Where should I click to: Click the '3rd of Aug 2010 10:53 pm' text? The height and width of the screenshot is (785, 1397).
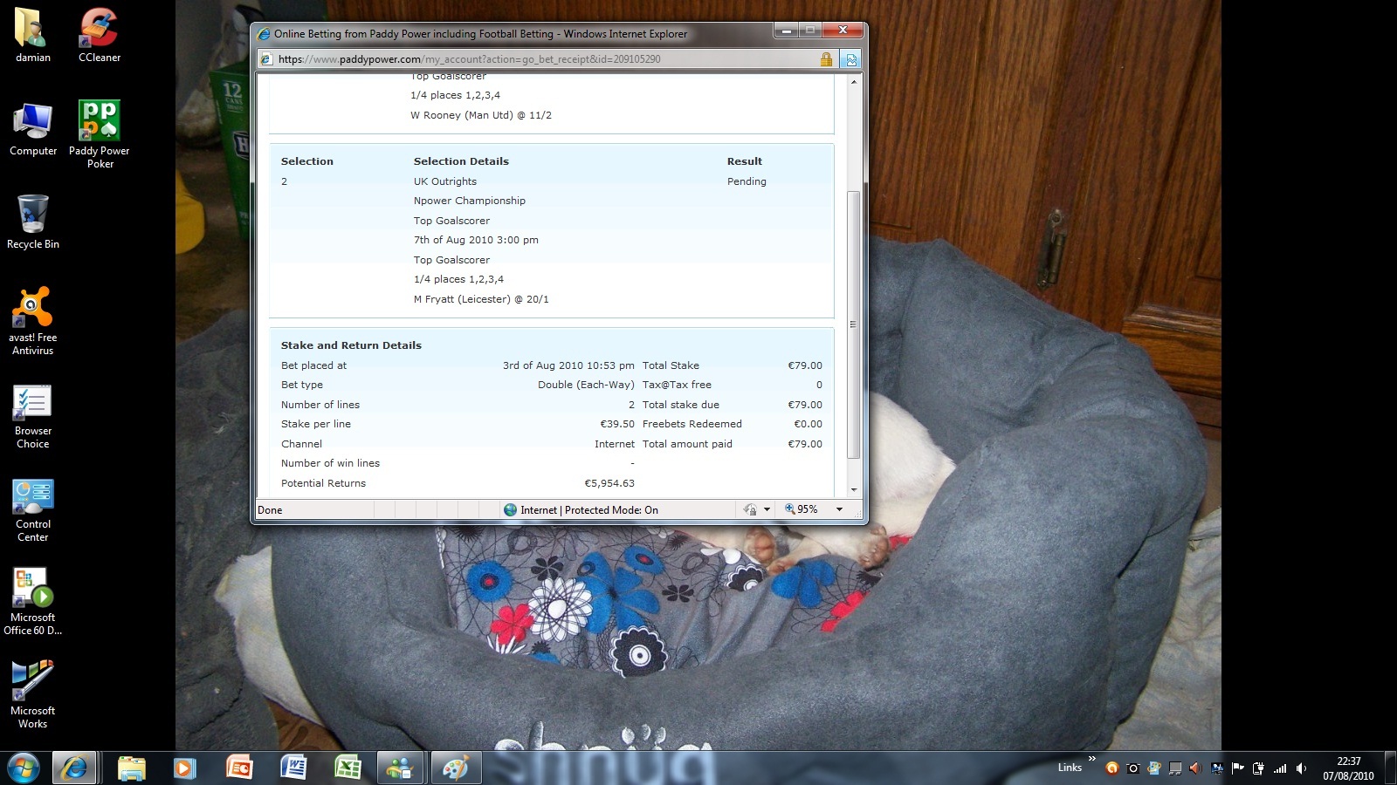(568, 365)
